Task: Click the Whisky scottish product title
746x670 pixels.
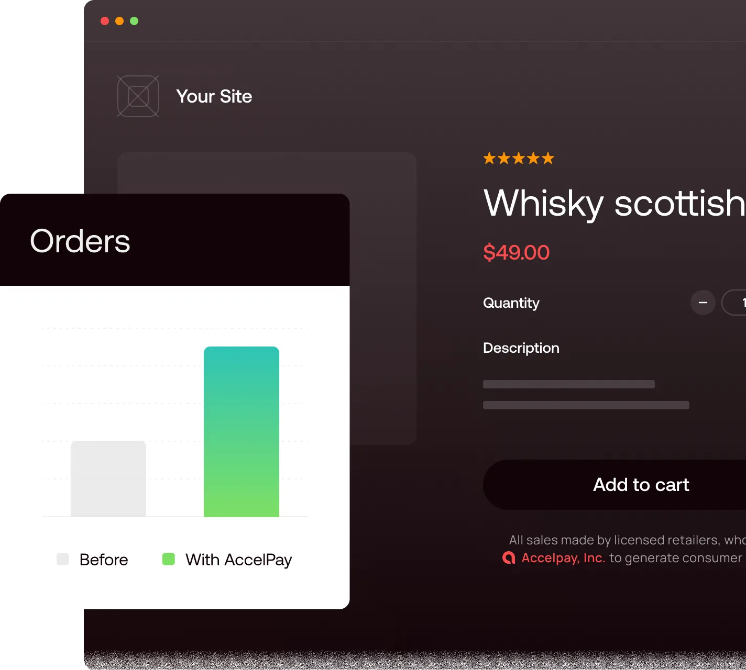Action: click(615, 204)
